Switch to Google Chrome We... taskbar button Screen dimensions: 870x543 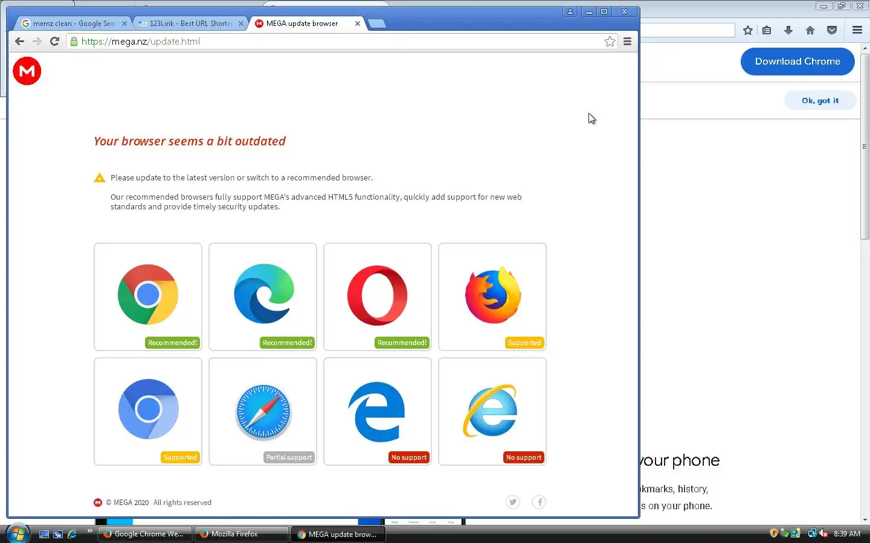coord(144,534)
